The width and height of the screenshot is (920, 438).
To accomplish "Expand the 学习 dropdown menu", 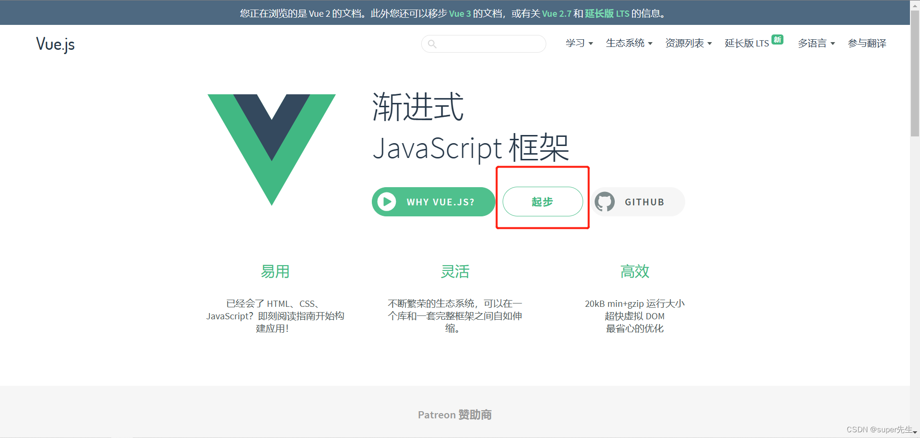I will 579,43.
